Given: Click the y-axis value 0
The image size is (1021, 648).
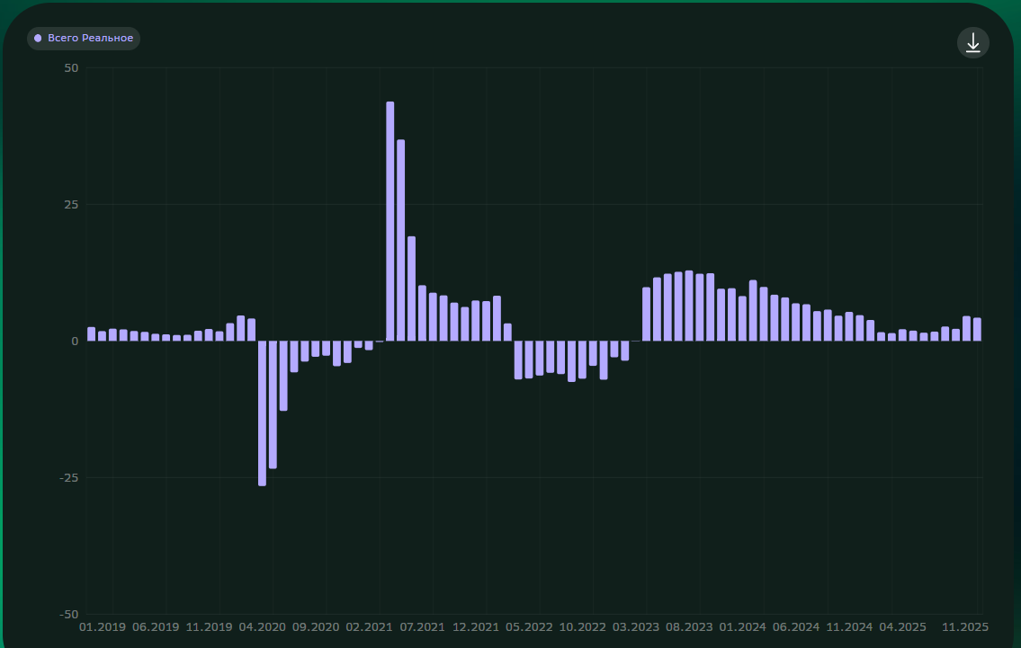Looking at the screenshot, I should [75, 341].
